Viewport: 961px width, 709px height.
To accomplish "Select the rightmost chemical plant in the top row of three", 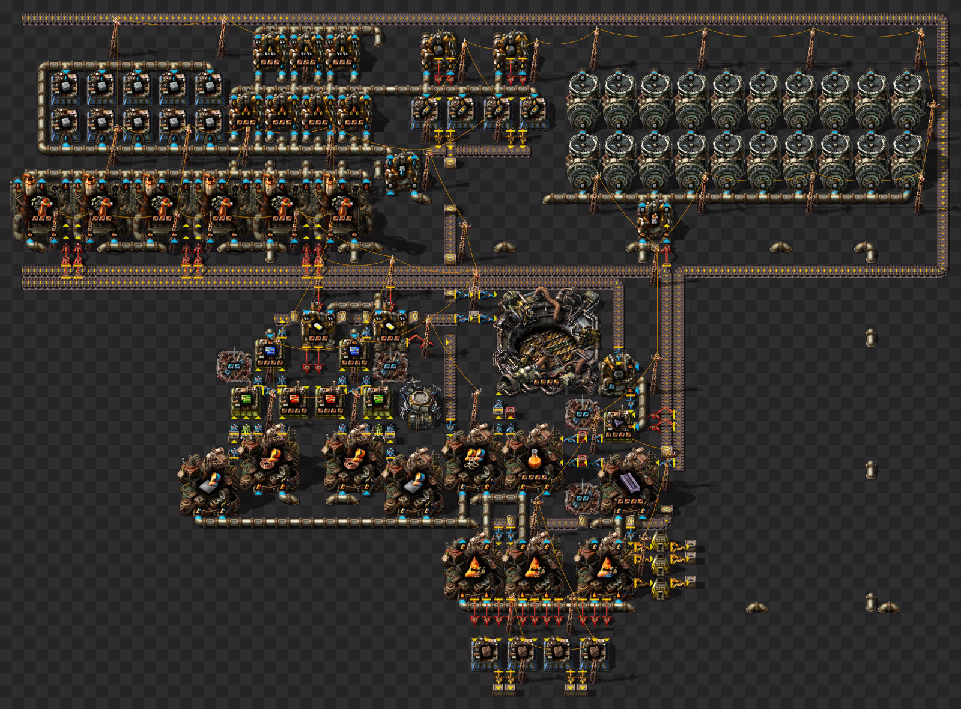I will 342,51.
